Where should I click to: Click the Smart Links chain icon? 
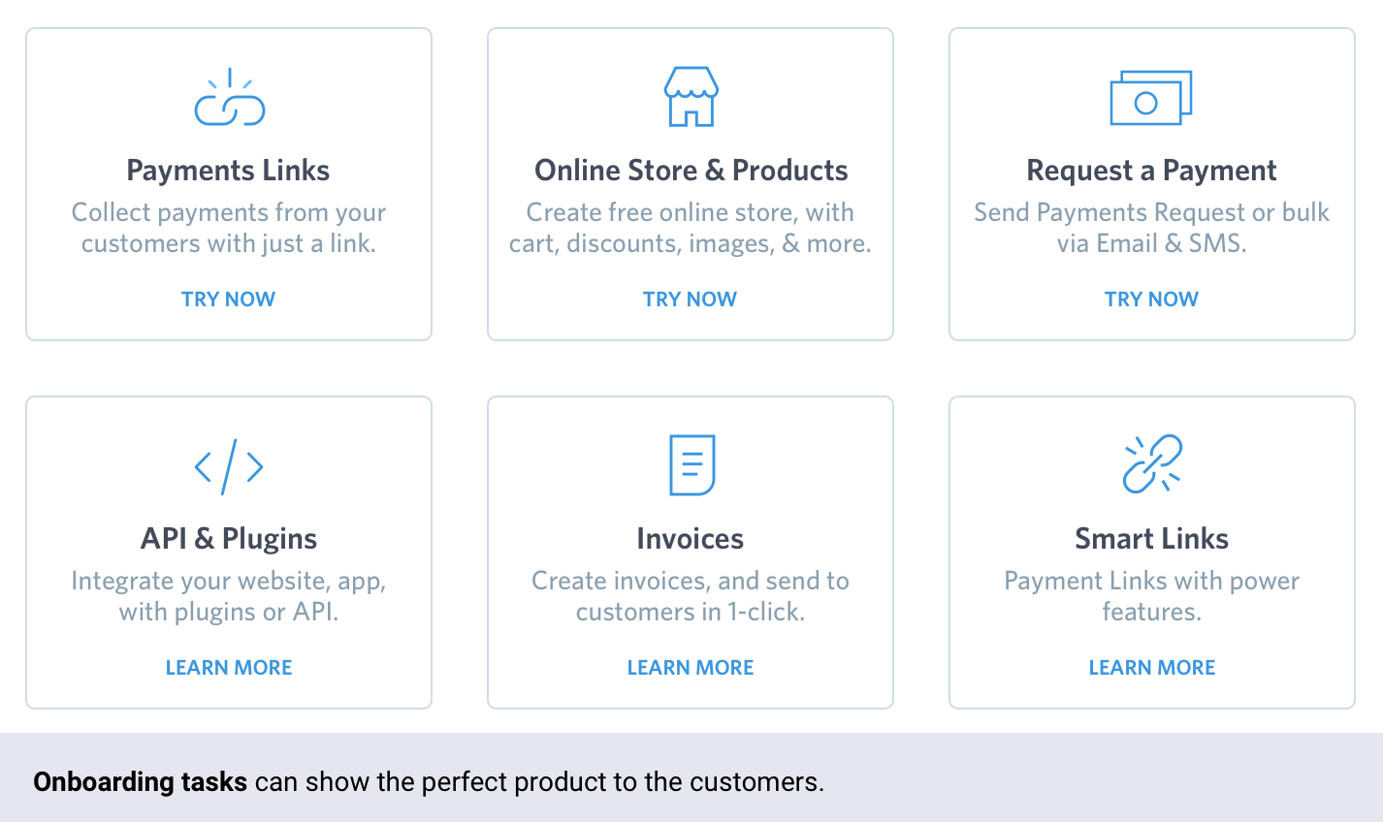1152,463
